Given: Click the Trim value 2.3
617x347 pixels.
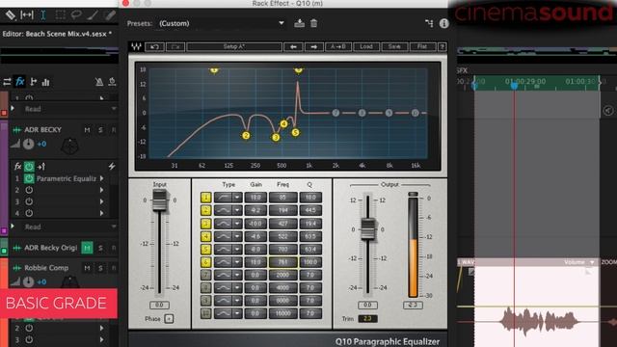Looking at the screenshot, I should click(x=367, y=319).
